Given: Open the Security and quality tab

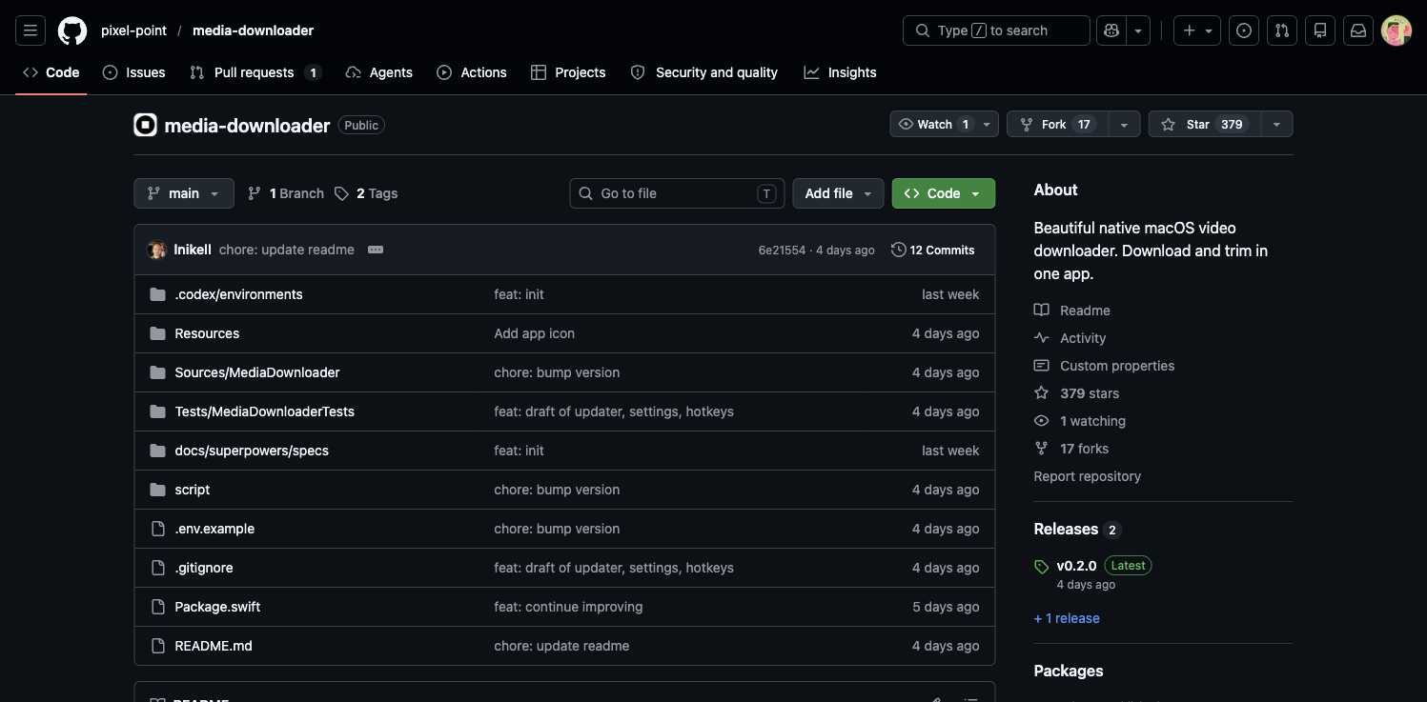Looking at the screenshot, I should (x=704, y=72).
